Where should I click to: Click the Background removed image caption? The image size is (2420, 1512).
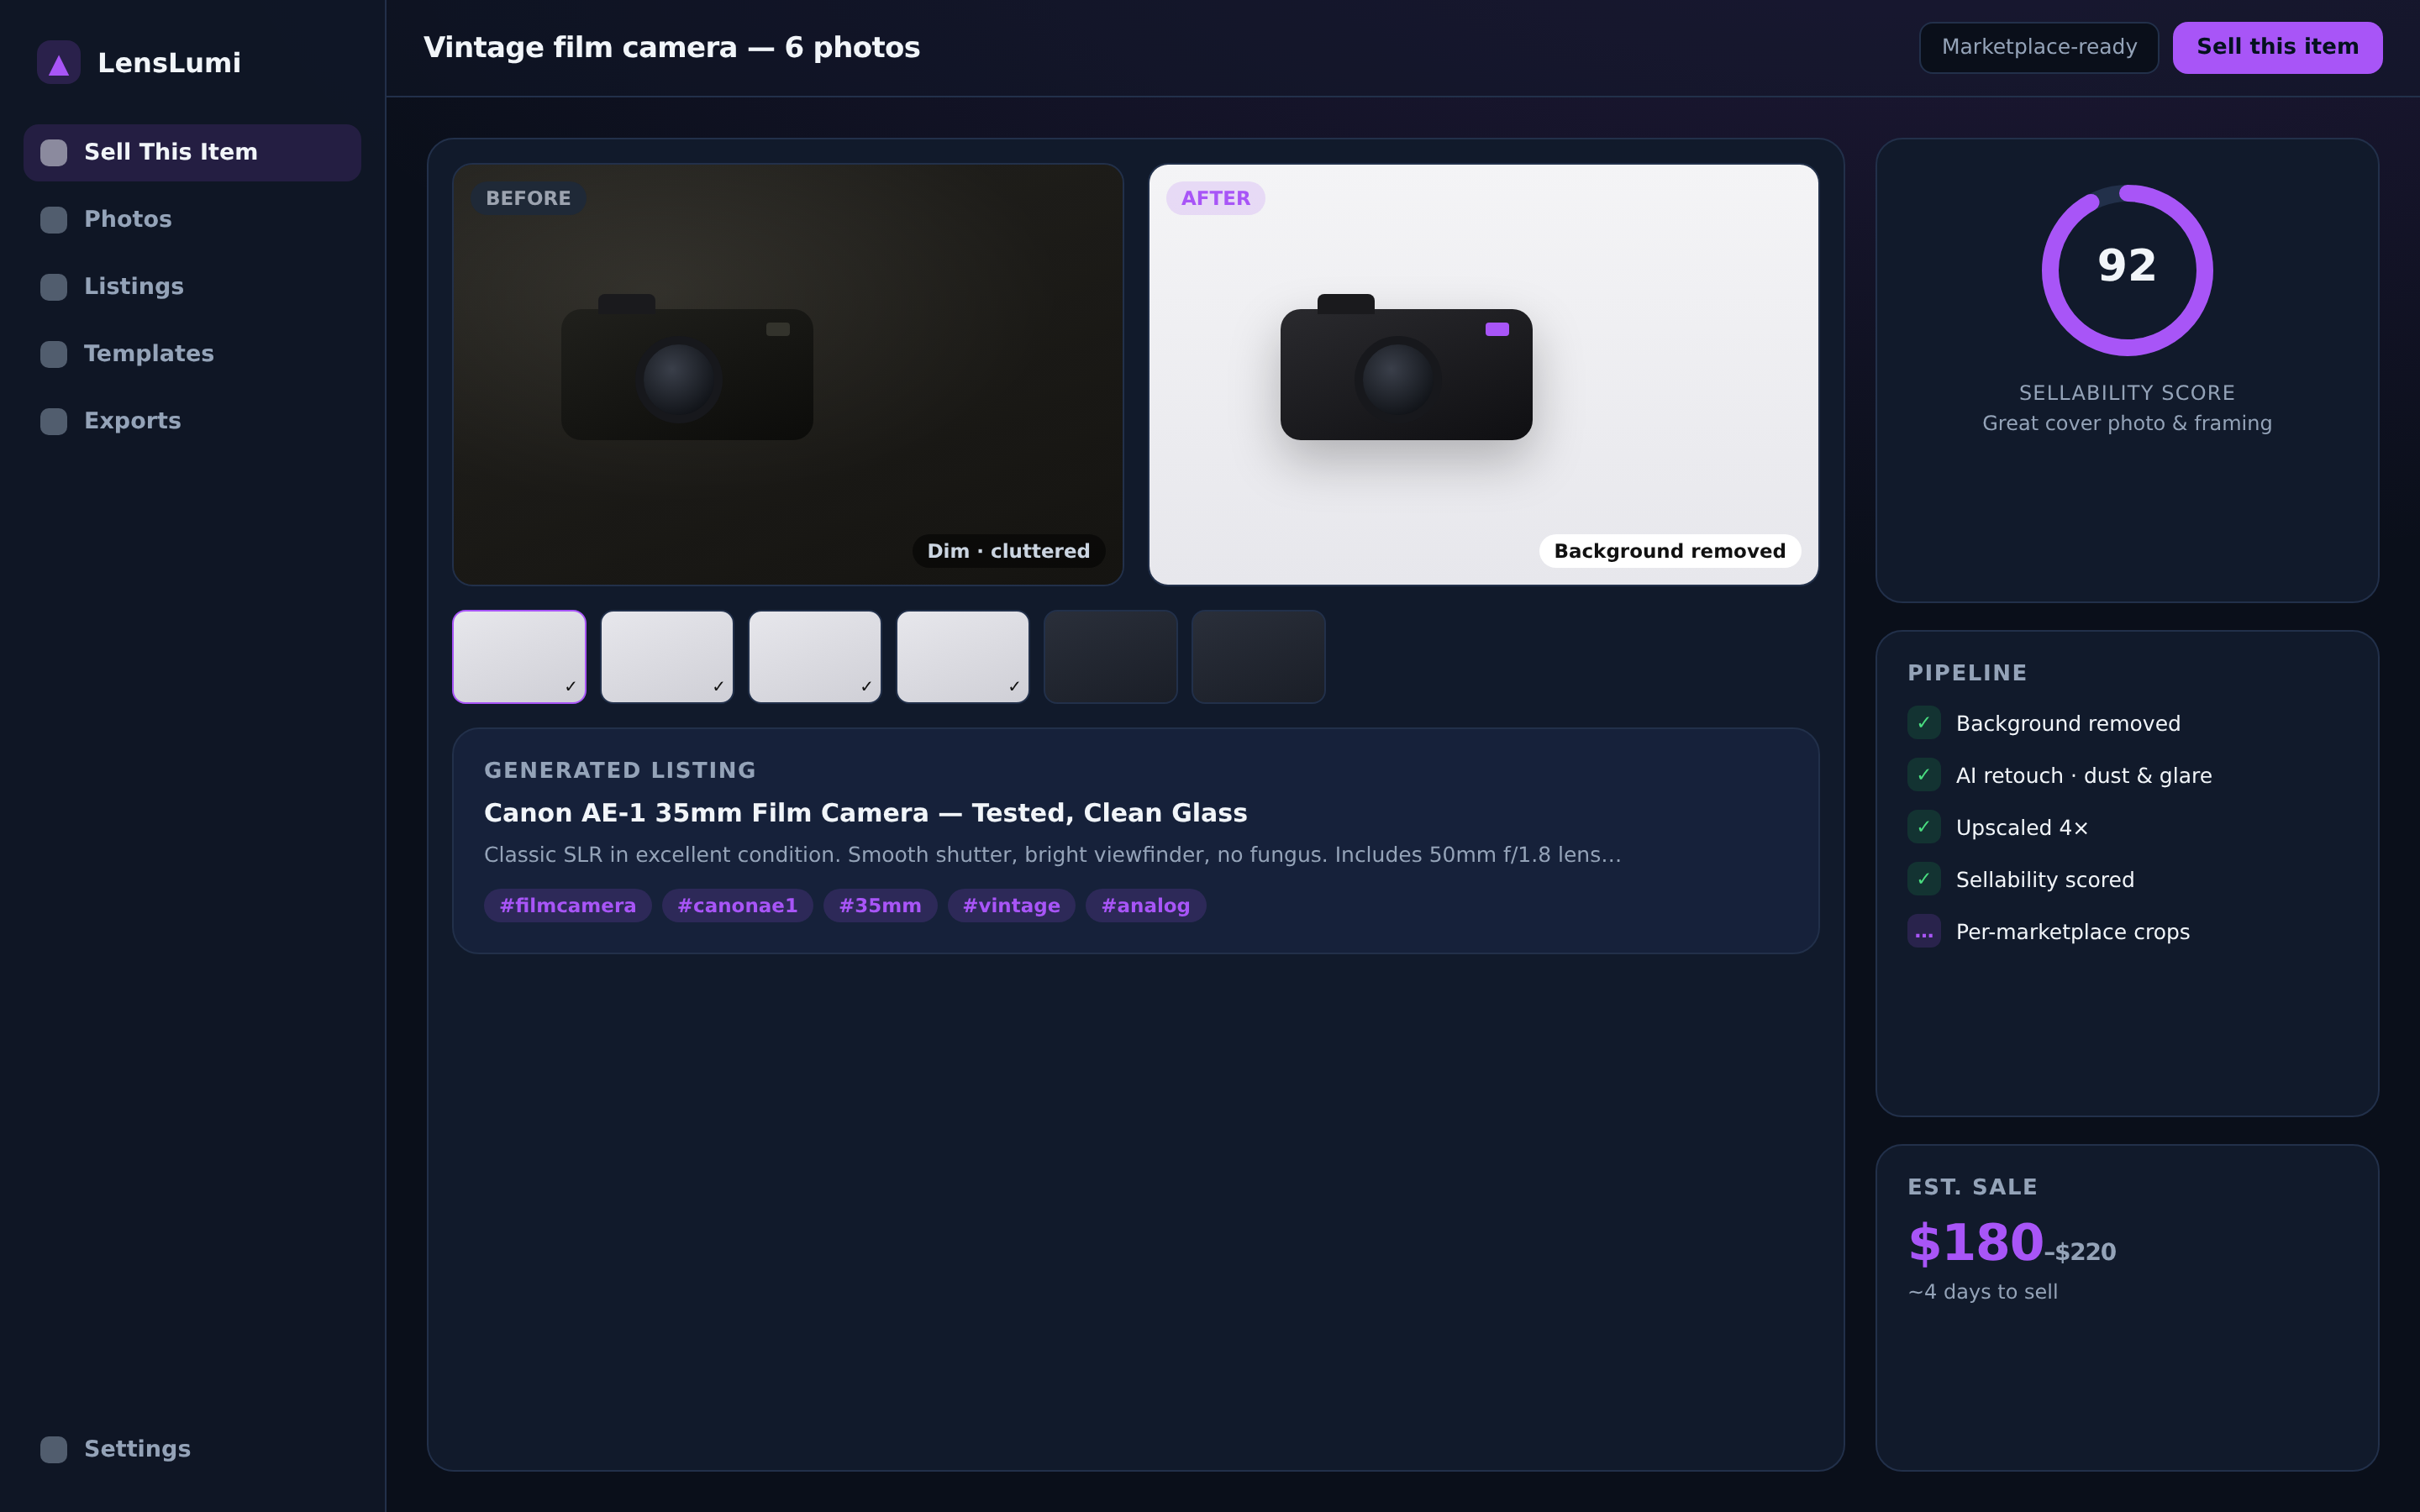click(1670, 551)
